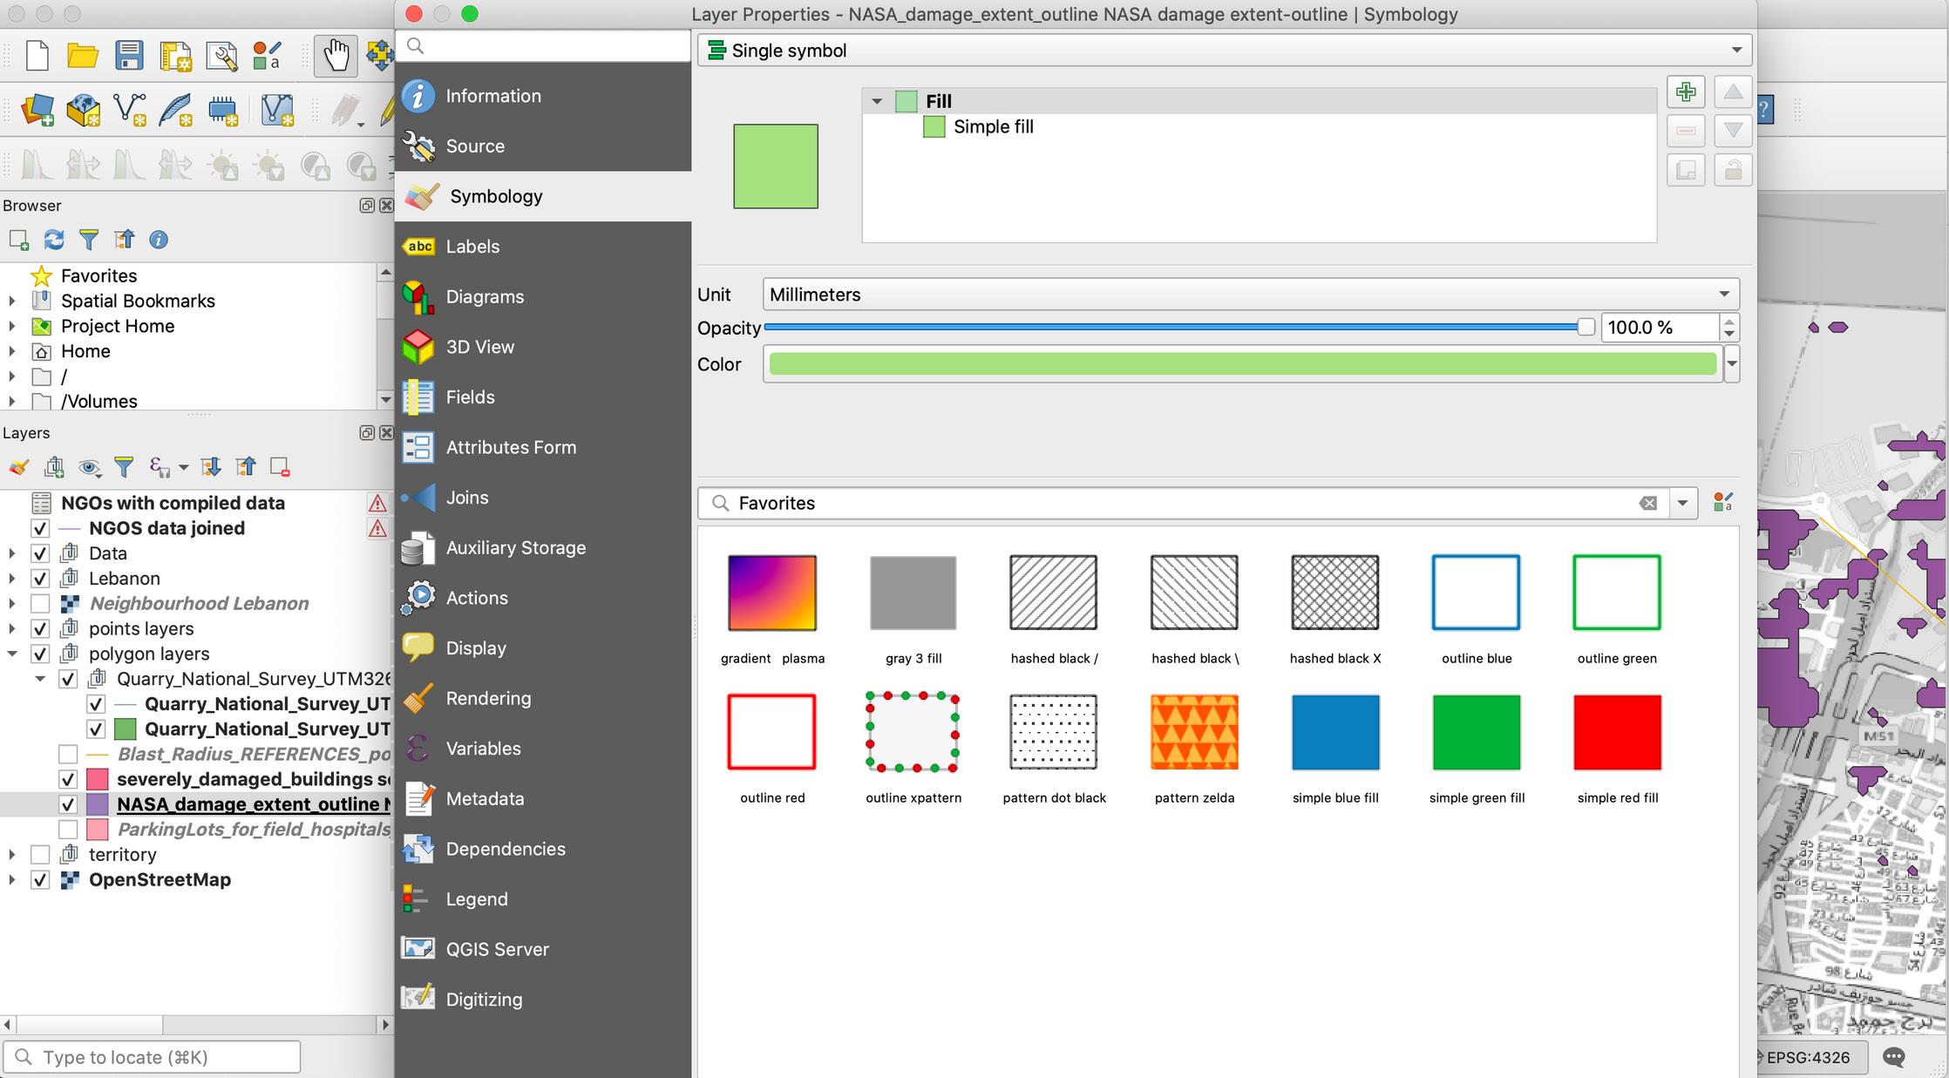Open the Unit Millimeters dropdown
Viewport: 1949px width, 1078px height.
point(1250,295)
